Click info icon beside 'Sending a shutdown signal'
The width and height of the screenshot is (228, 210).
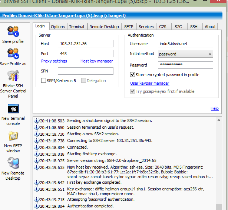click(x=37, y=121)
